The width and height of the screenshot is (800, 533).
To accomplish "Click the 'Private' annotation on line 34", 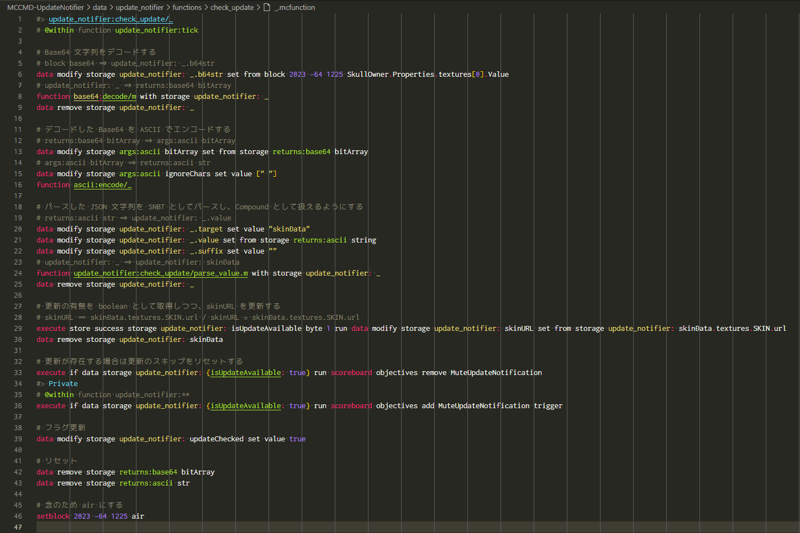I will [63, 383].
